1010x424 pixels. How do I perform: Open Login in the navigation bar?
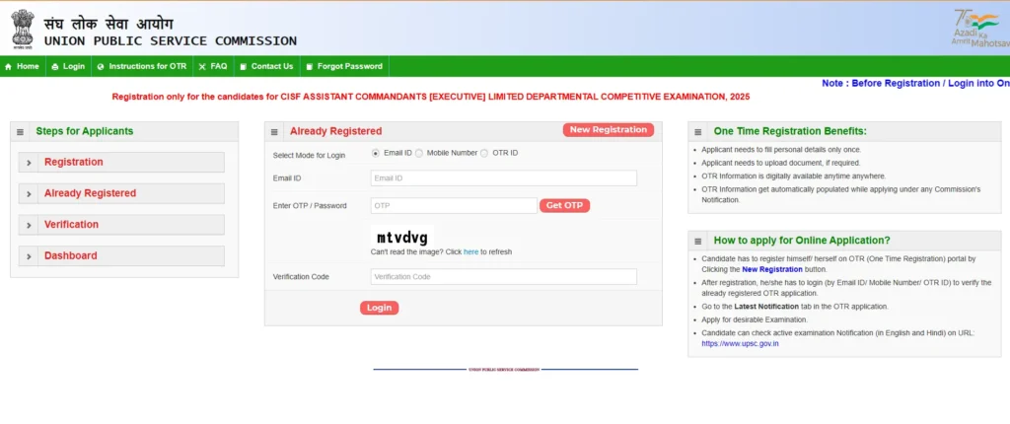click(68, 66)
